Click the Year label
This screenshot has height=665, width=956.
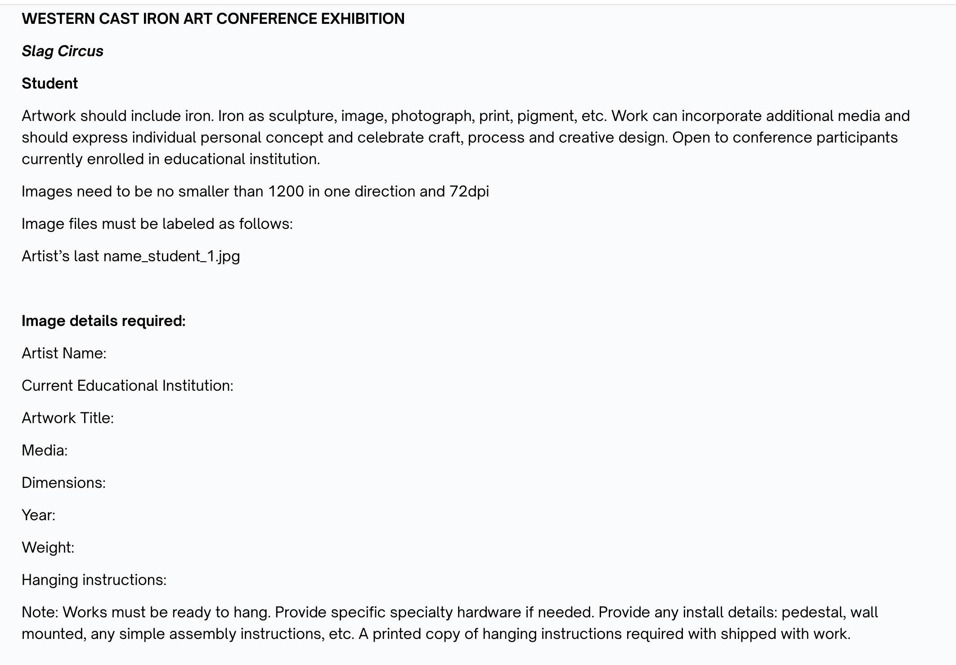pyautogui.click(x=38, y=515)
